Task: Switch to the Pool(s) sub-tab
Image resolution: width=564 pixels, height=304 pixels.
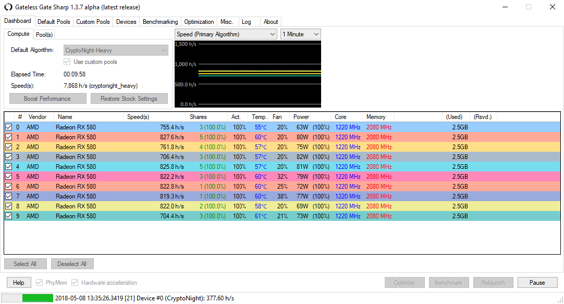Action: [44, 34]
